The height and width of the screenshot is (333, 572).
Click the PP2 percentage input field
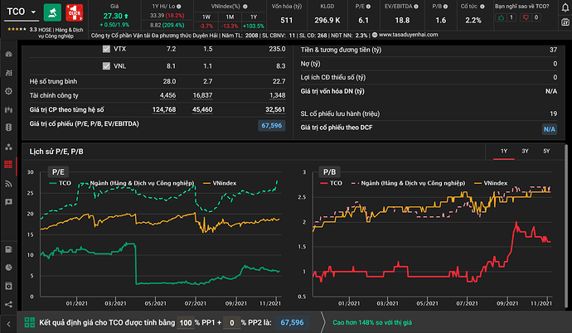click(x=233, y=322)
